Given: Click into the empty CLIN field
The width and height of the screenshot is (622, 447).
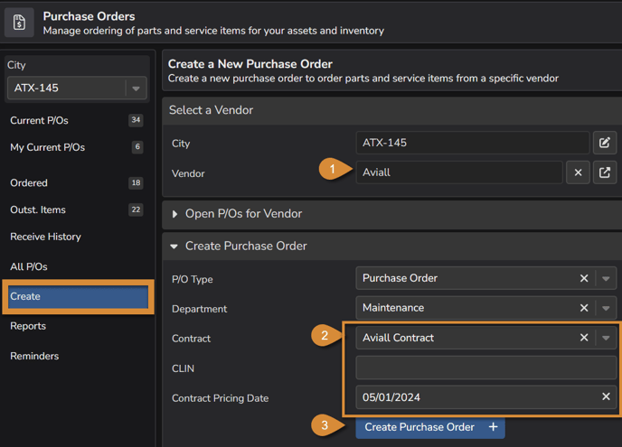Looking at the screenshot, I should point(486,368).
